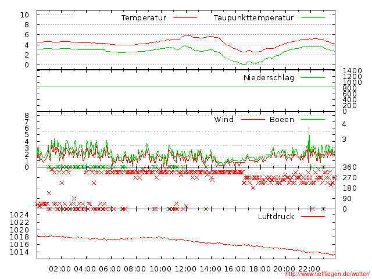
Task: Click the dew point minimum near 16:30
Action: pyautogui.click(x=244, y=64)
